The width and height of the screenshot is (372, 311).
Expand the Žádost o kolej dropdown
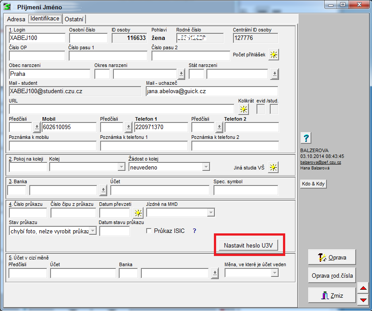205,167
